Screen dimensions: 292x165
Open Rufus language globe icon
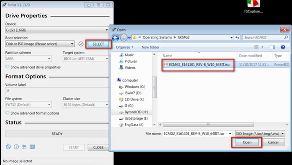pos(8,147)
